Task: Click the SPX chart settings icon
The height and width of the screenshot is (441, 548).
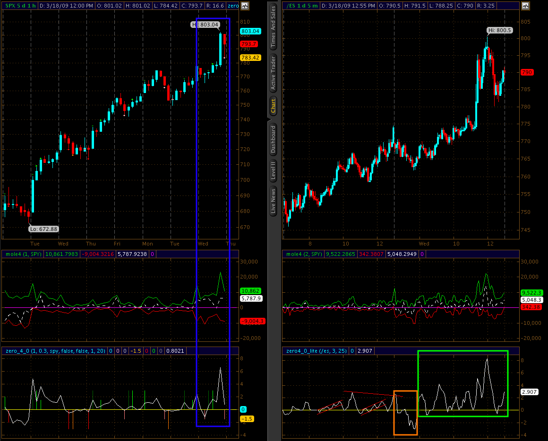Action: coord(244,6)
